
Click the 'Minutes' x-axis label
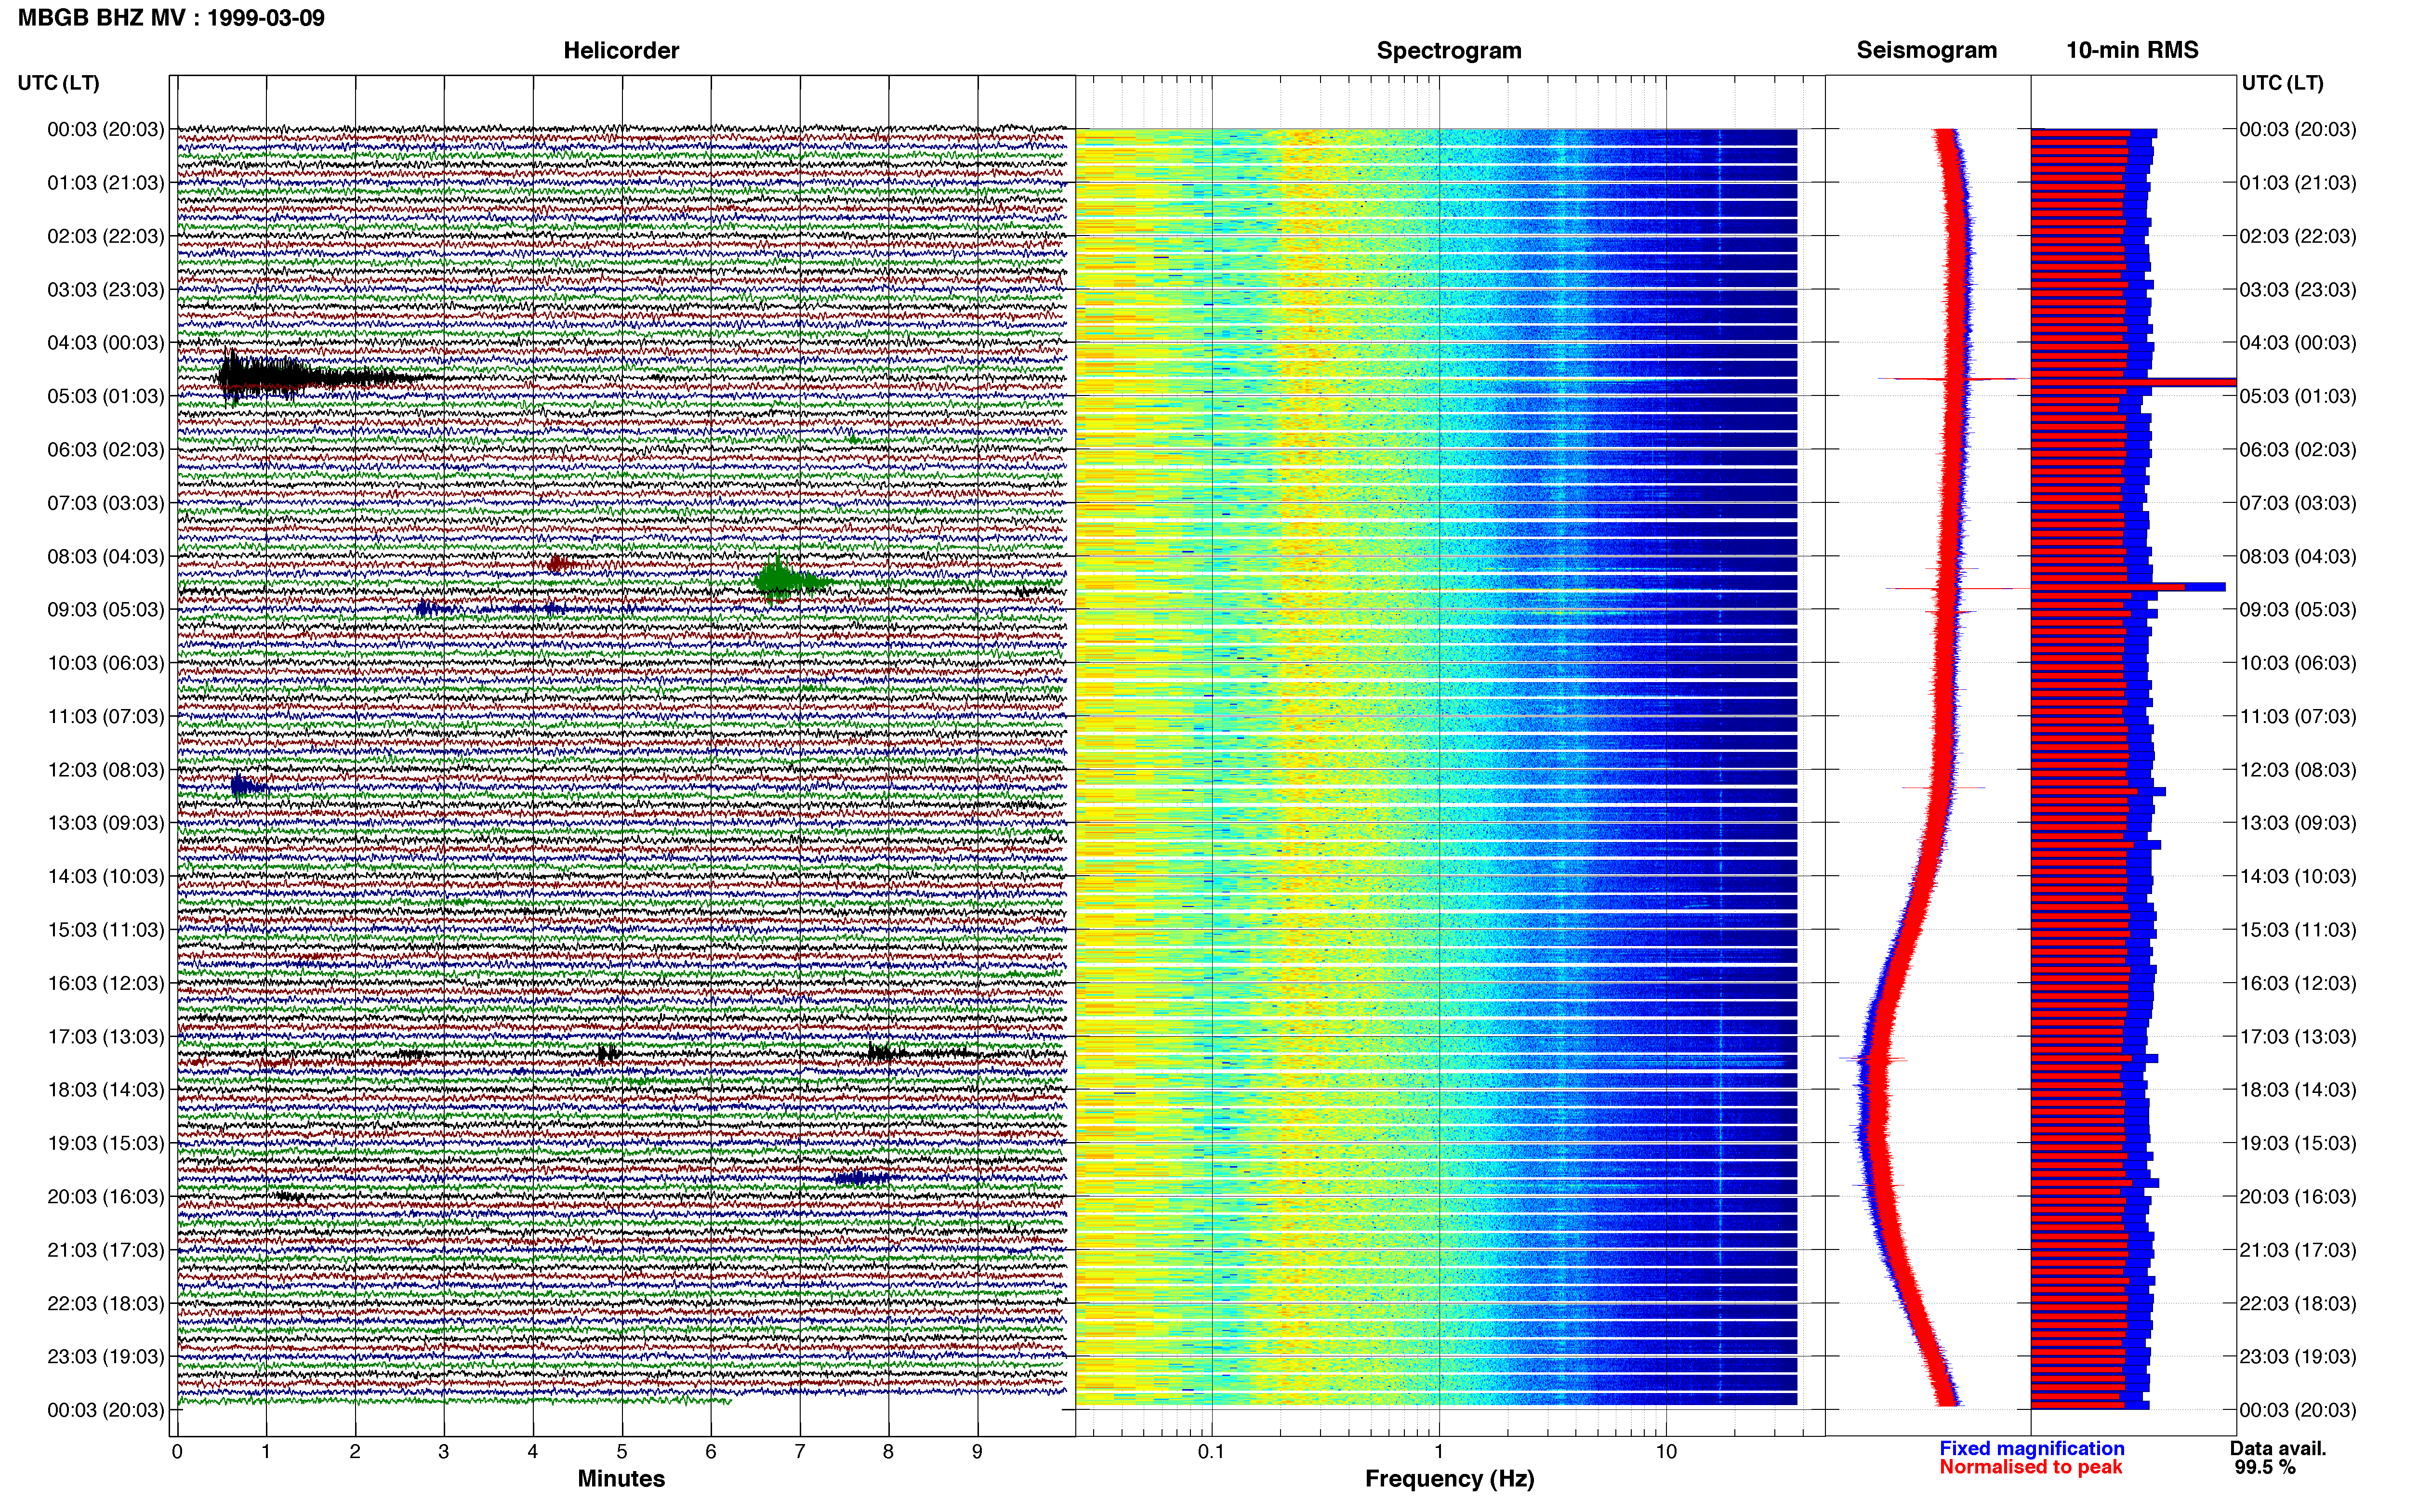tap(621, 1479)
